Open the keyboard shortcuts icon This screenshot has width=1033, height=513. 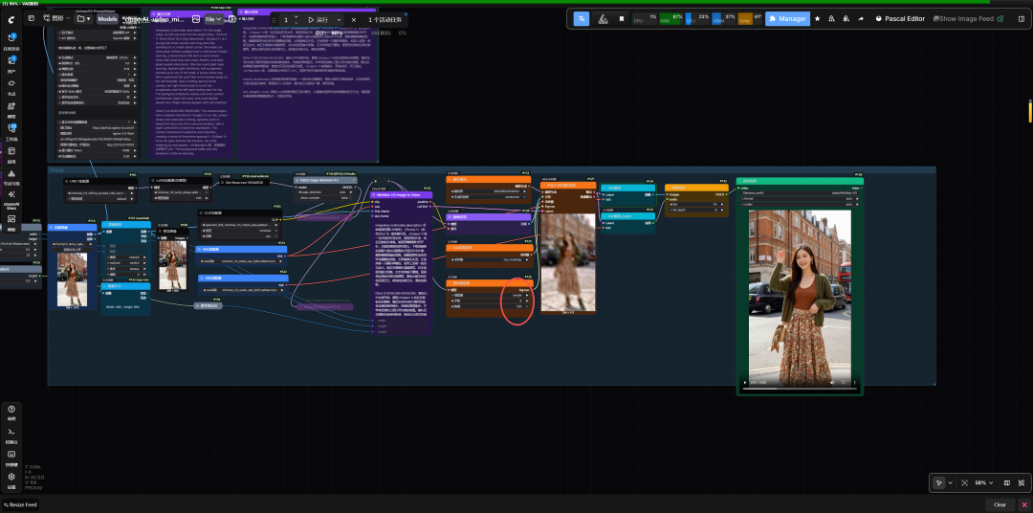click(11, 455)
